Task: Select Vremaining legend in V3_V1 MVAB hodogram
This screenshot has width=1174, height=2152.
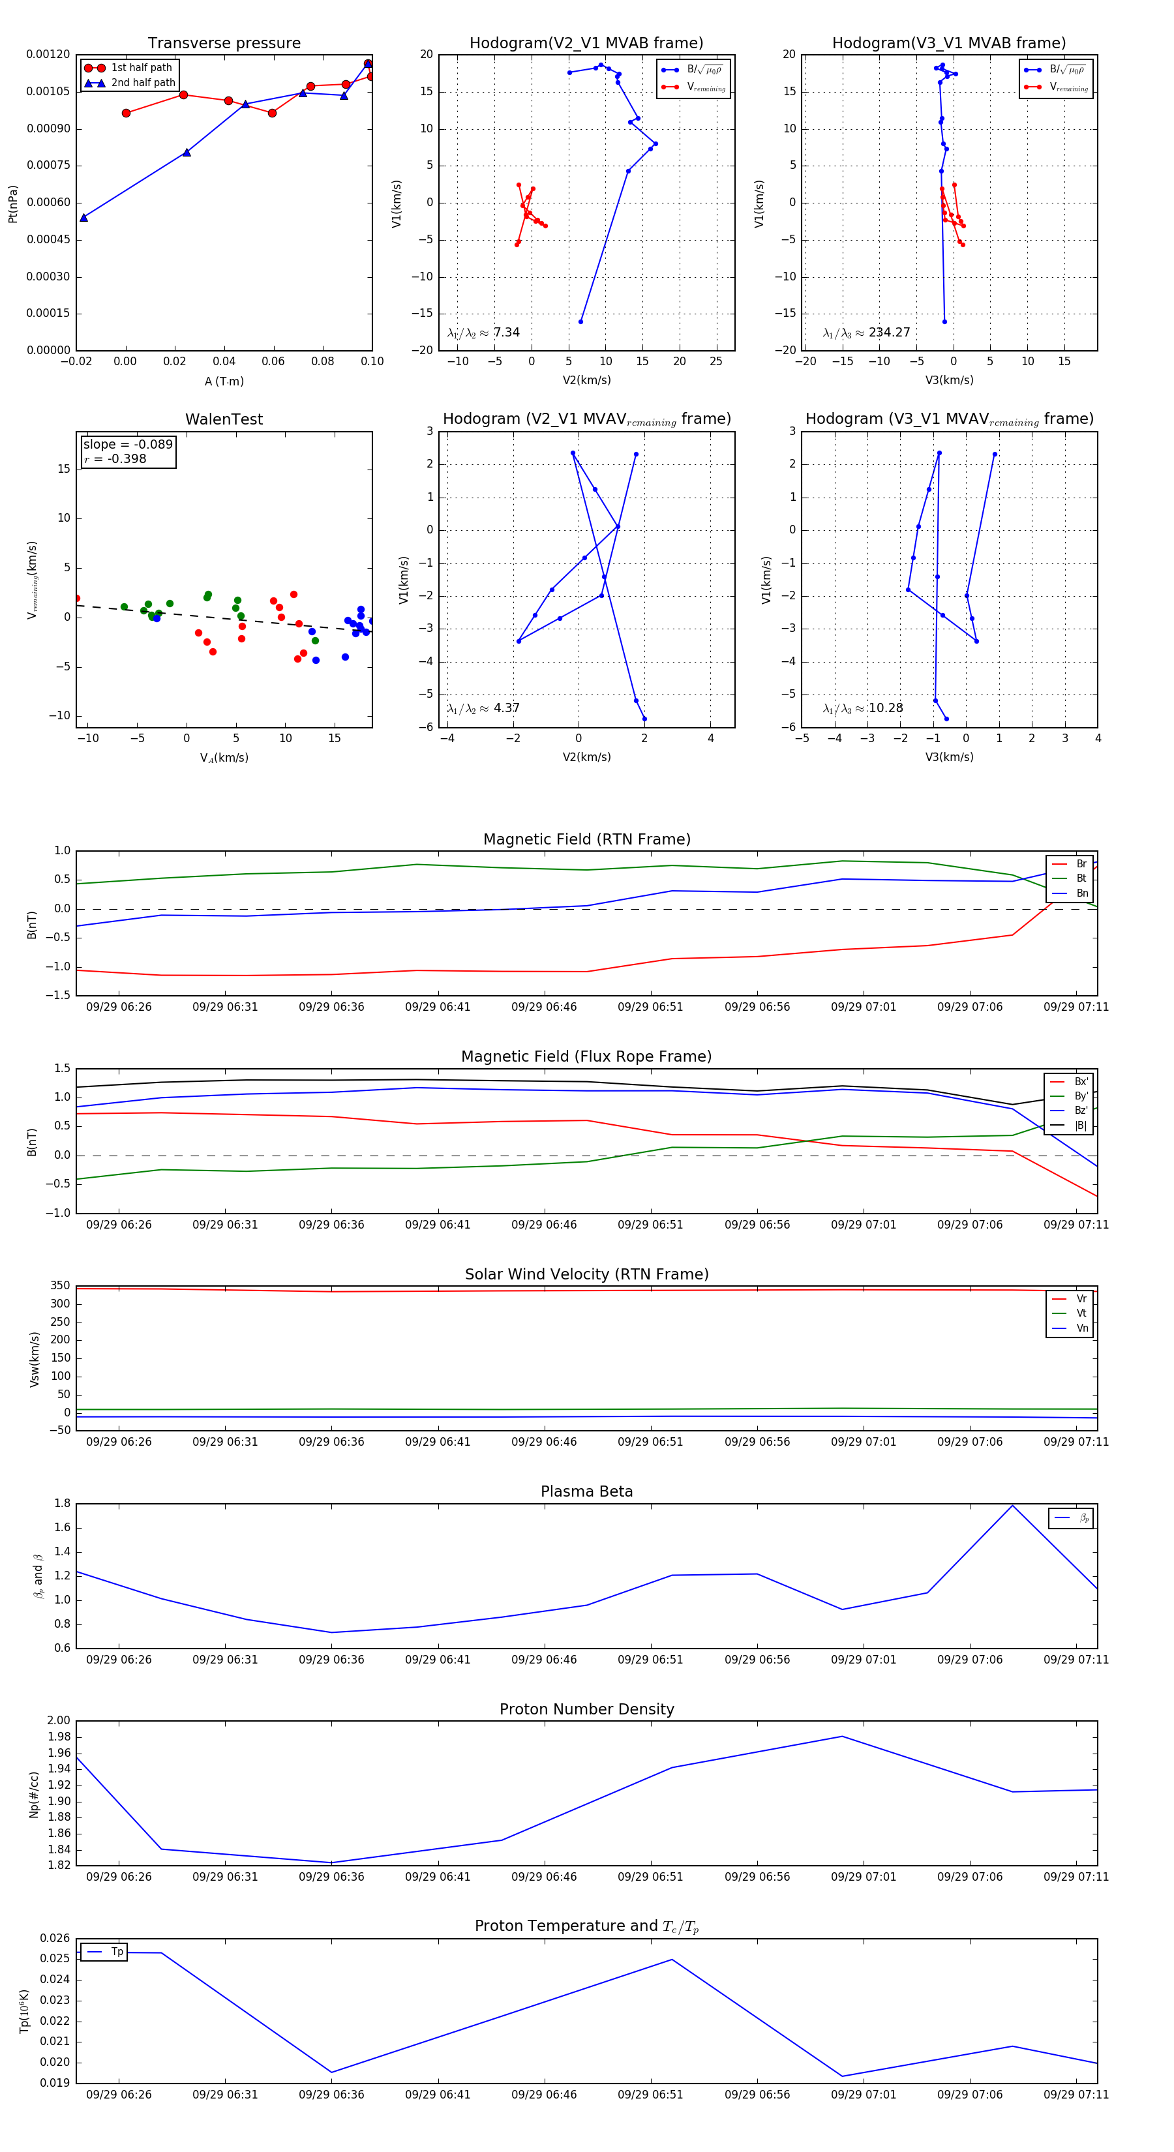Action: (x=1056, y=87)
